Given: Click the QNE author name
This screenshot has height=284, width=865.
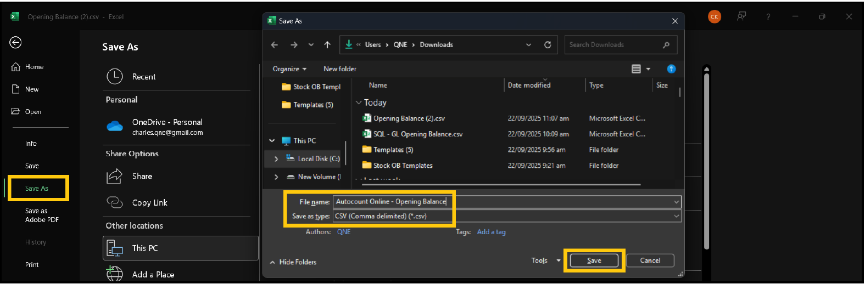Looking at the screenshot, I should (x=344, y=232).
